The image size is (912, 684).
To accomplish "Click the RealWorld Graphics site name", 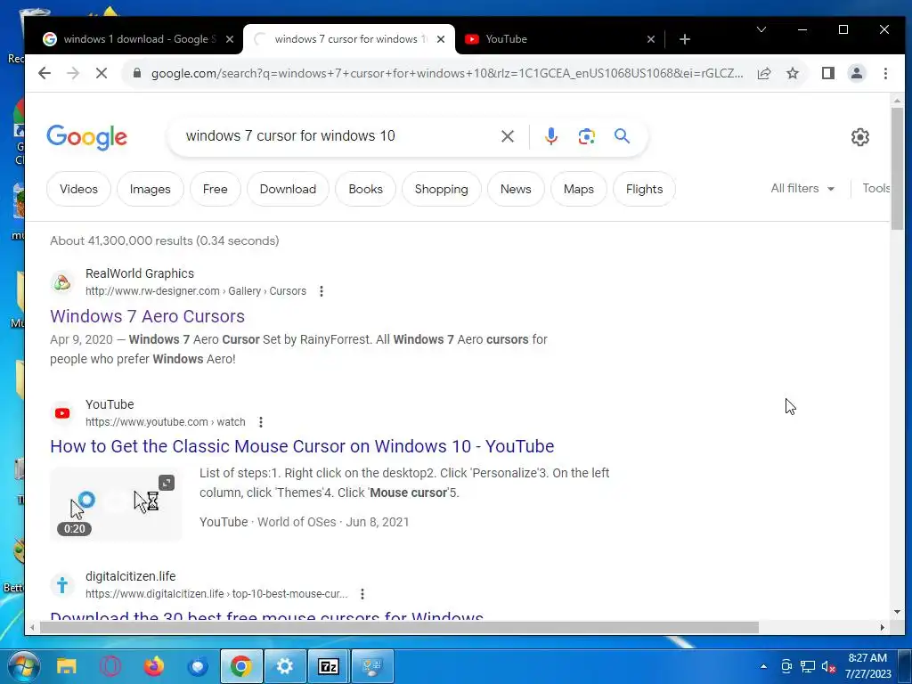I will 140,273.
